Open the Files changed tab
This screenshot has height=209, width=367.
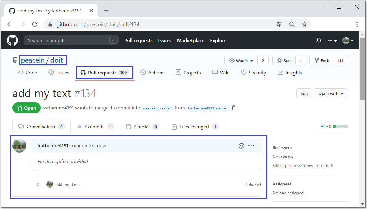[x=195, y=127]
